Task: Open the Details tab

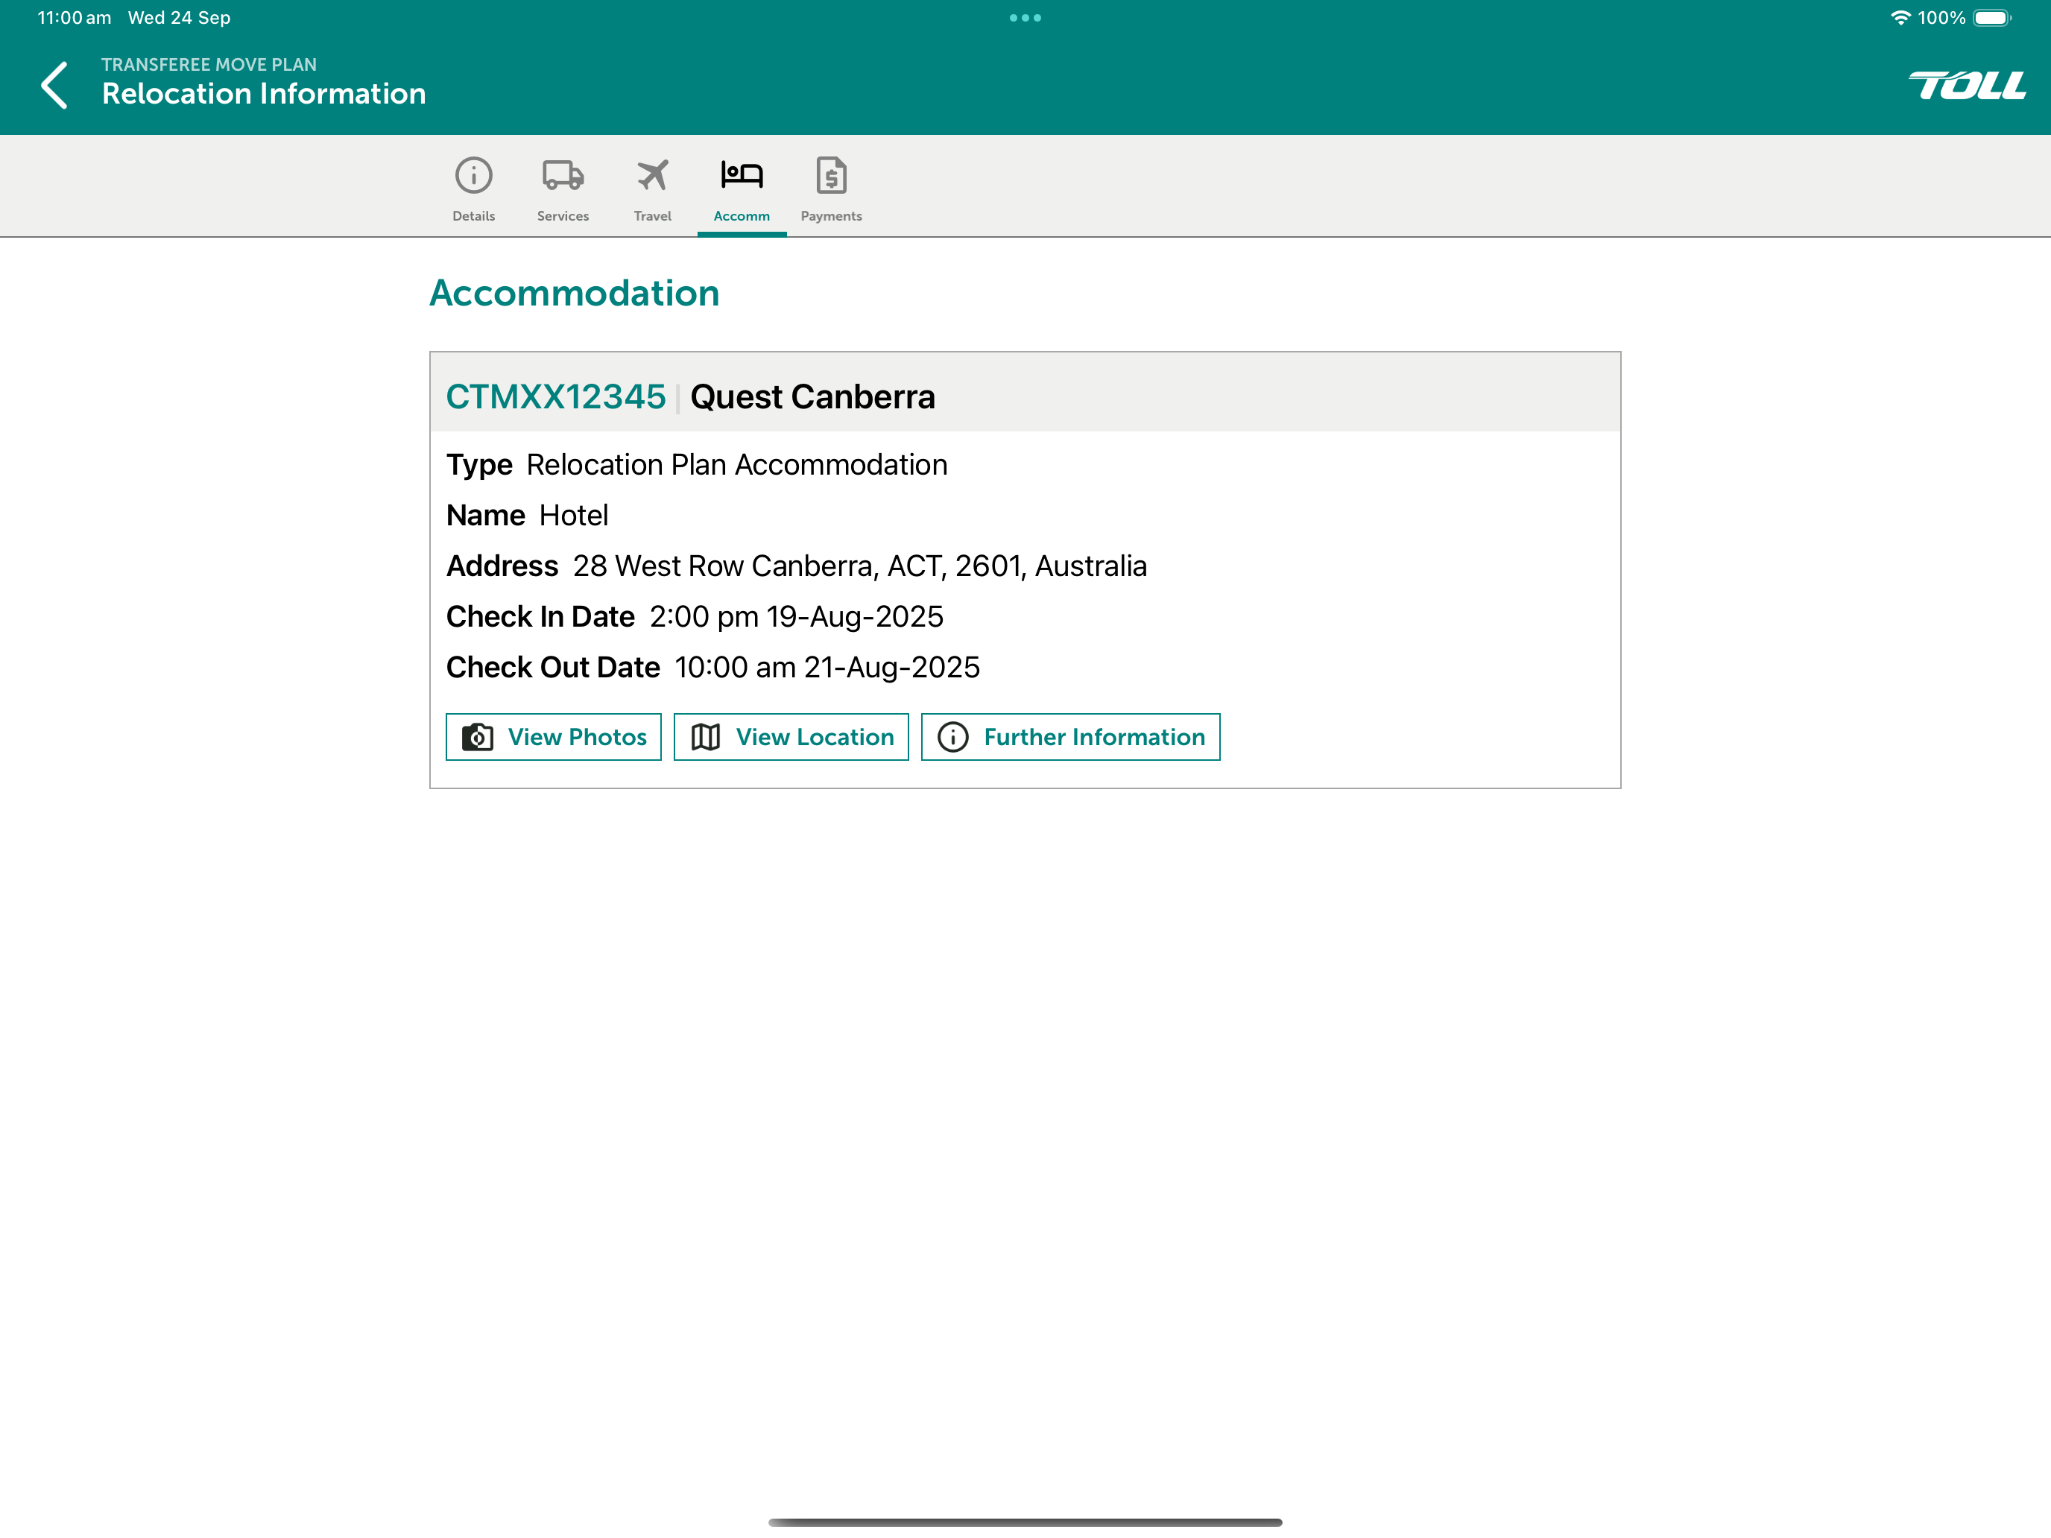Action: pyautogui.click(x=474, y=189)
